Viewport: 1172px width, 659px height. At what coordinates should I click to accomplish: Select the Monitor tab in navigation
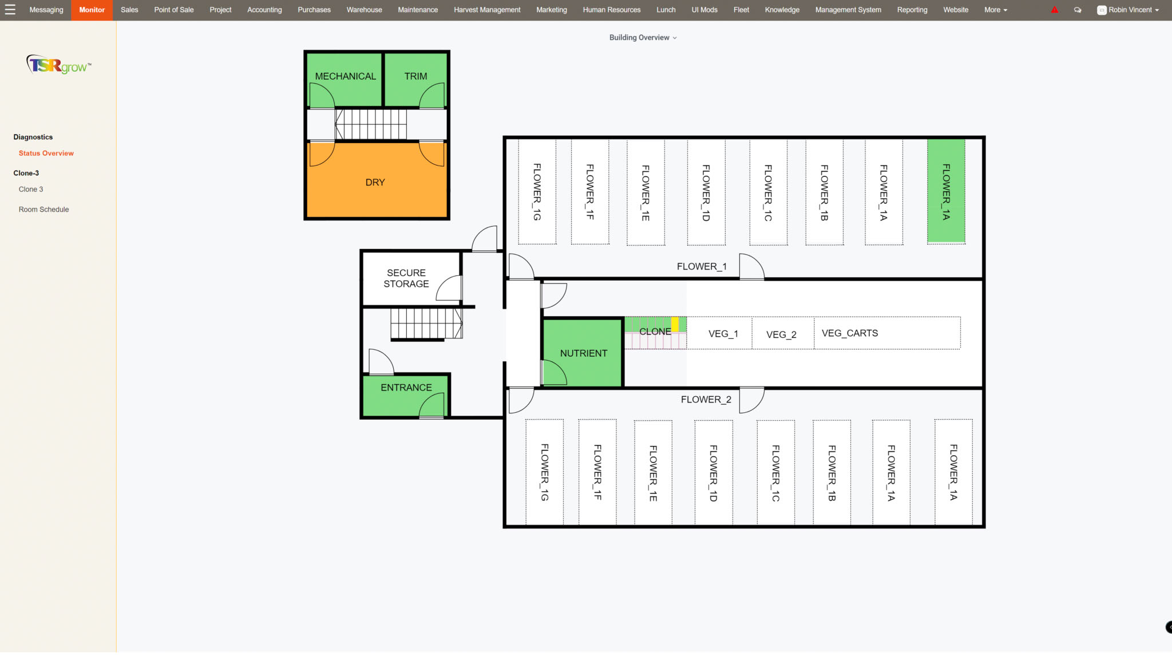tap(91, 10)
